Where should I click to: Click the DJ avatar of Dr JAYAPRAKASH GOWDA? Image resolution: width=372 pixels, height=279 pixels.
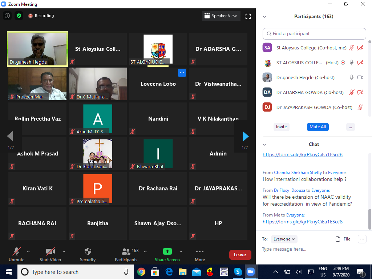(267, 107)
